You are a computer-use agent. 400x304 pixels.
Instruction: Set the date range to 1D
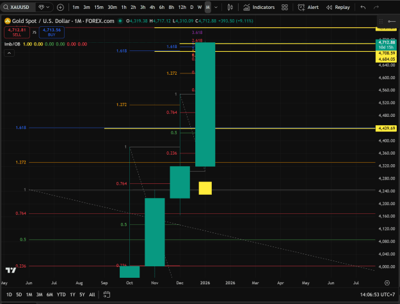pos(9,294)
